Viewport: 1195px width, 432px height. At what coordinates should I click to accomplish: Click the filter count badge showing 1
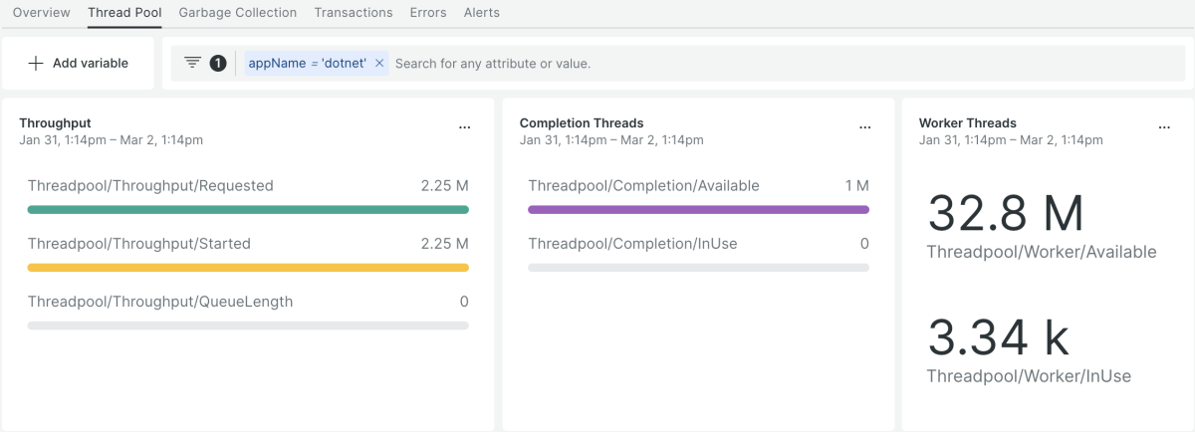tap(217, 63)
